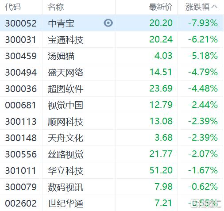Select the 超图软件 row
Viewport: 224px width, 211px height.
click(x=112, y=88)
